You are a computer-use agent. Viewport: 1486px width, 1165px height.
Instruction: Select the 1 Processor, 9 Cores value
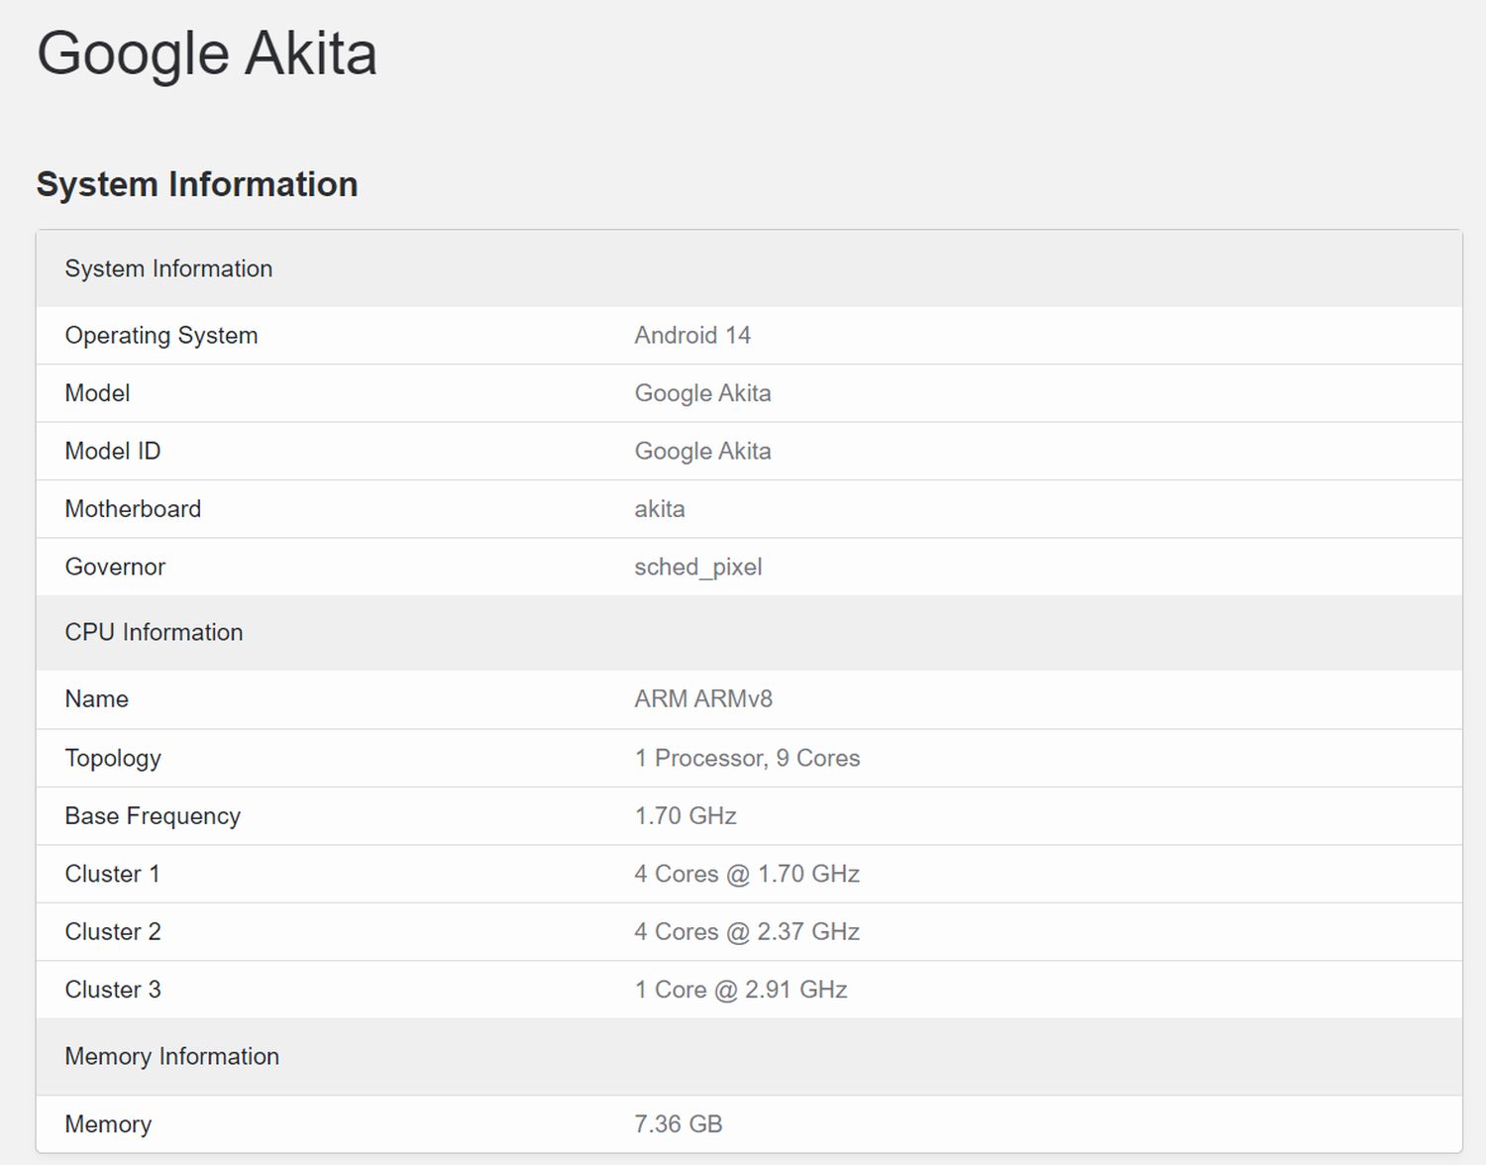click(746, 758)
